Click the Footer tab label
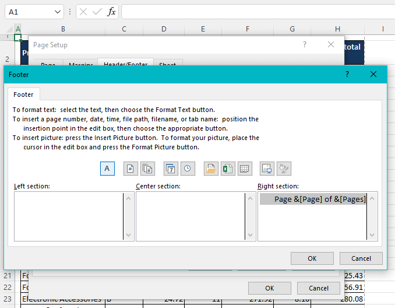Screen dimensions: 395x308 [x=24, y=94]
